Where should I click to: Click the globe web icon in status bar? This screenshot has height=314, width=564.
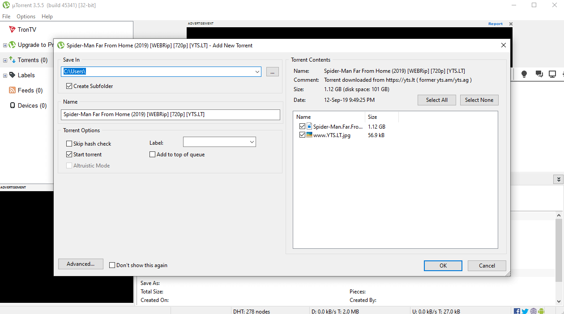tap(533, 311)
